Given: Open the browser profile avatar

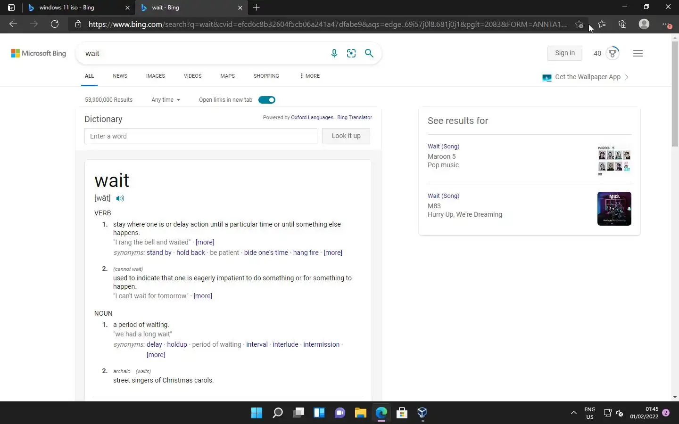Looking at the screenshot, I should pyautogui.click(x=644, y=24).
